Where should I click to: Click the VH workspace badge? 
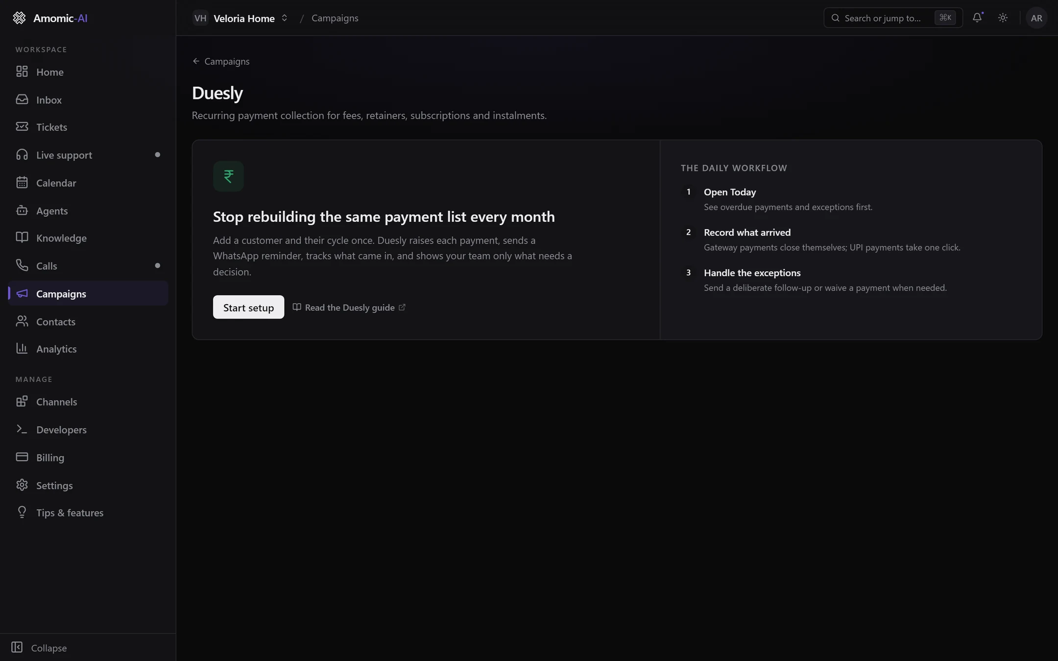(200, 18)
